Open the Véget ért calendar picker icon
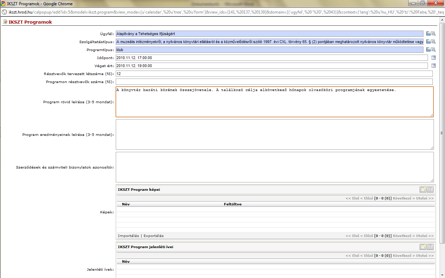This screenshot has height=278, width=445. [434, 66]
